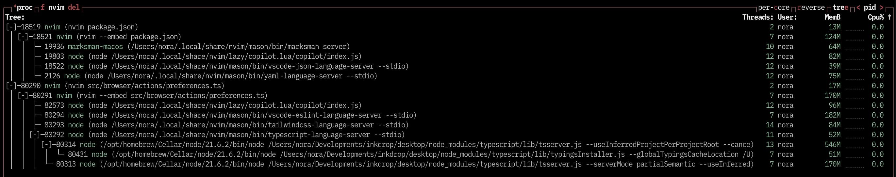Screen dimensions: 896x177
Task: Collapse the 80292 typescript-language-server node
Action: 34,135
